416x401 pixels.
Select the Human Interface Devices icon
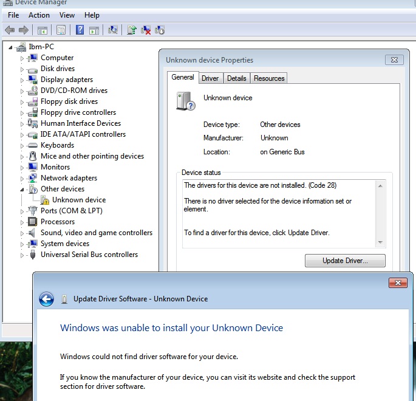[33, 123]
